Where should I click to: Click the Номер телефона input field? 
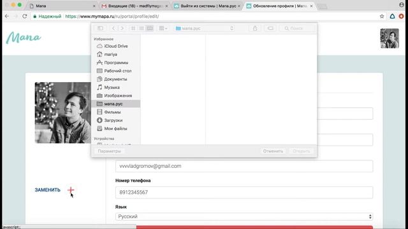pyautogui.click(x=244, y=192)
